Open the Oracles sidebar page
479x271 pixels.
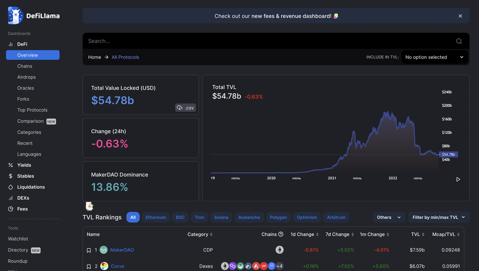(26, 88)
